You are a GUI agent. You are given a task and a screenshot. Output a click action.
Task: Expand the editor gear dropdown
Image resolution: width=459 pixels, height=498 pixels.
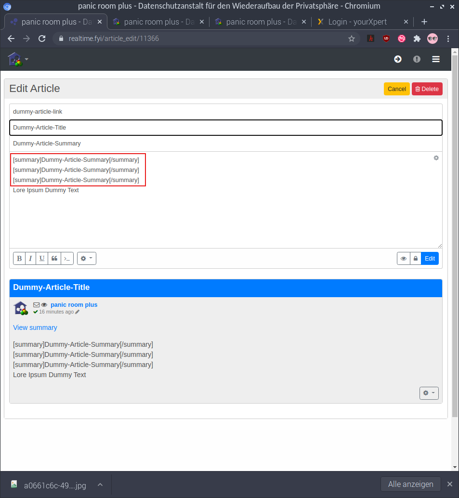click(x=87, y=259)
